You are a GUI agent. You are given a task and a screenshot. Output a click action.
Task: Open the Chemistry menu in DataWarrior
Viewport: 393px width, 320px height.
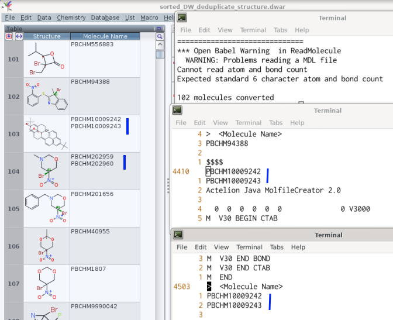[x=71, y=18]
